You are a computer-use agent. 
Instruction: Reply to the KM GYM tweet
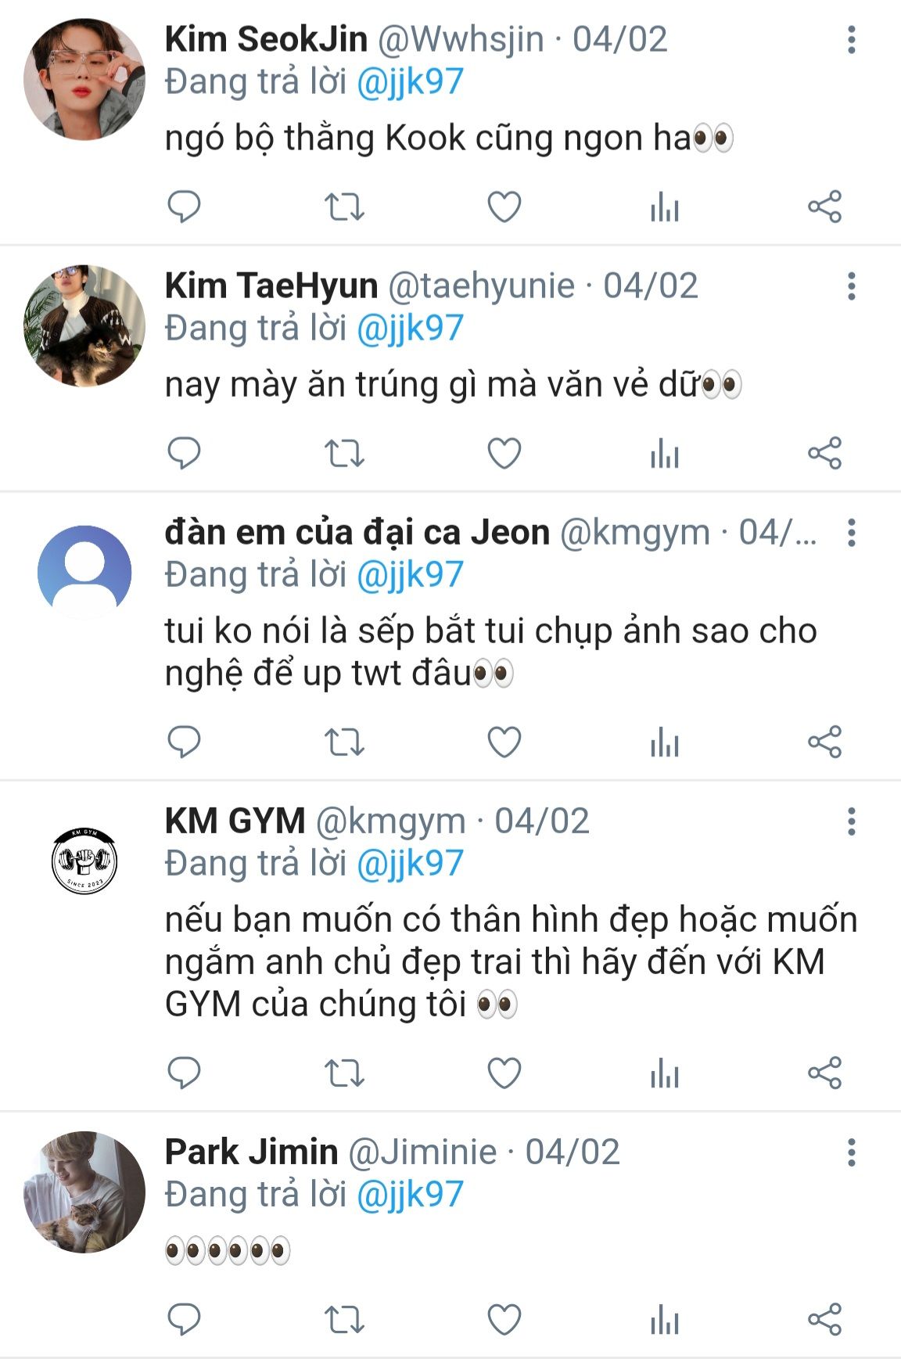pyautogui.click(x=185, y=1073)
